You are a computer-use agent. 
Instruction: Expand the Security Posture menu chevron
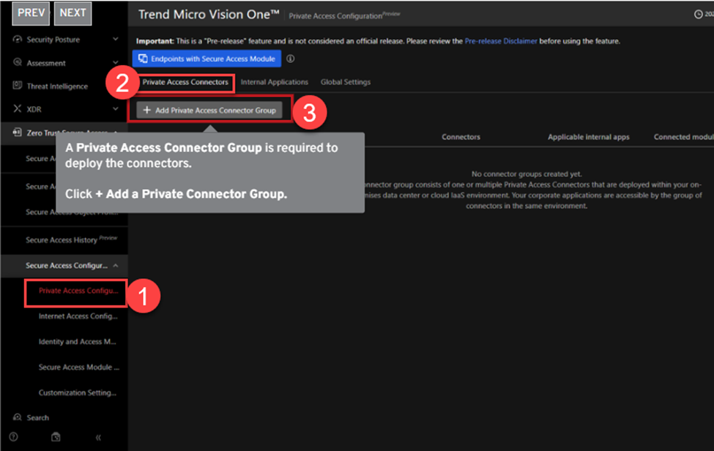116,39
